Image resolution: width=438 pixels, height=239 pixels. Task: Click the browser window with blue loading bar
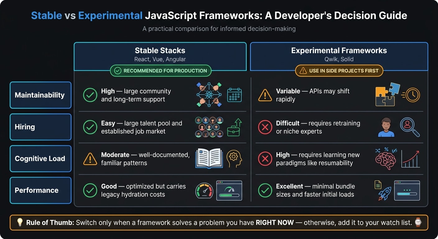(x=407, y=190)
